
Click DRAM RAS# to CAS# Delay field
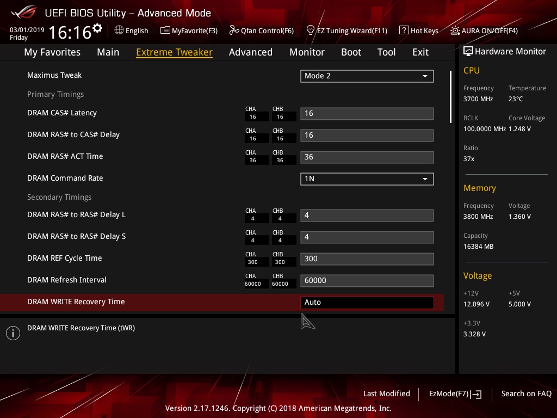pos(367,136)
